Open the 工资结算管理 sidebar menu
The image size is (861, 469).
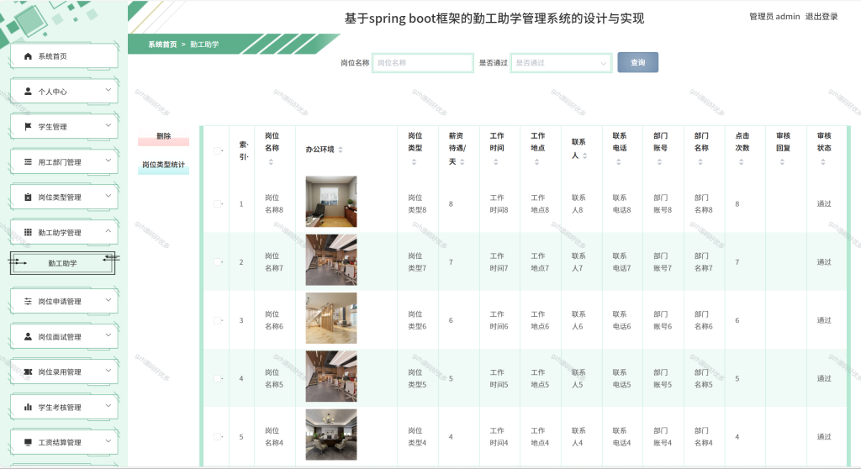tap(64, 442)
